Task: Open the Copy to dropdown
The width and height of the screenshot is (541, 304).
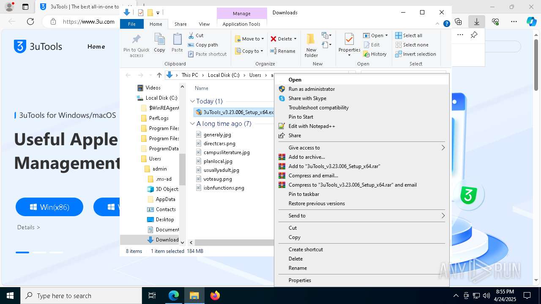Action: pyautogui.click(x=249, y=51)
